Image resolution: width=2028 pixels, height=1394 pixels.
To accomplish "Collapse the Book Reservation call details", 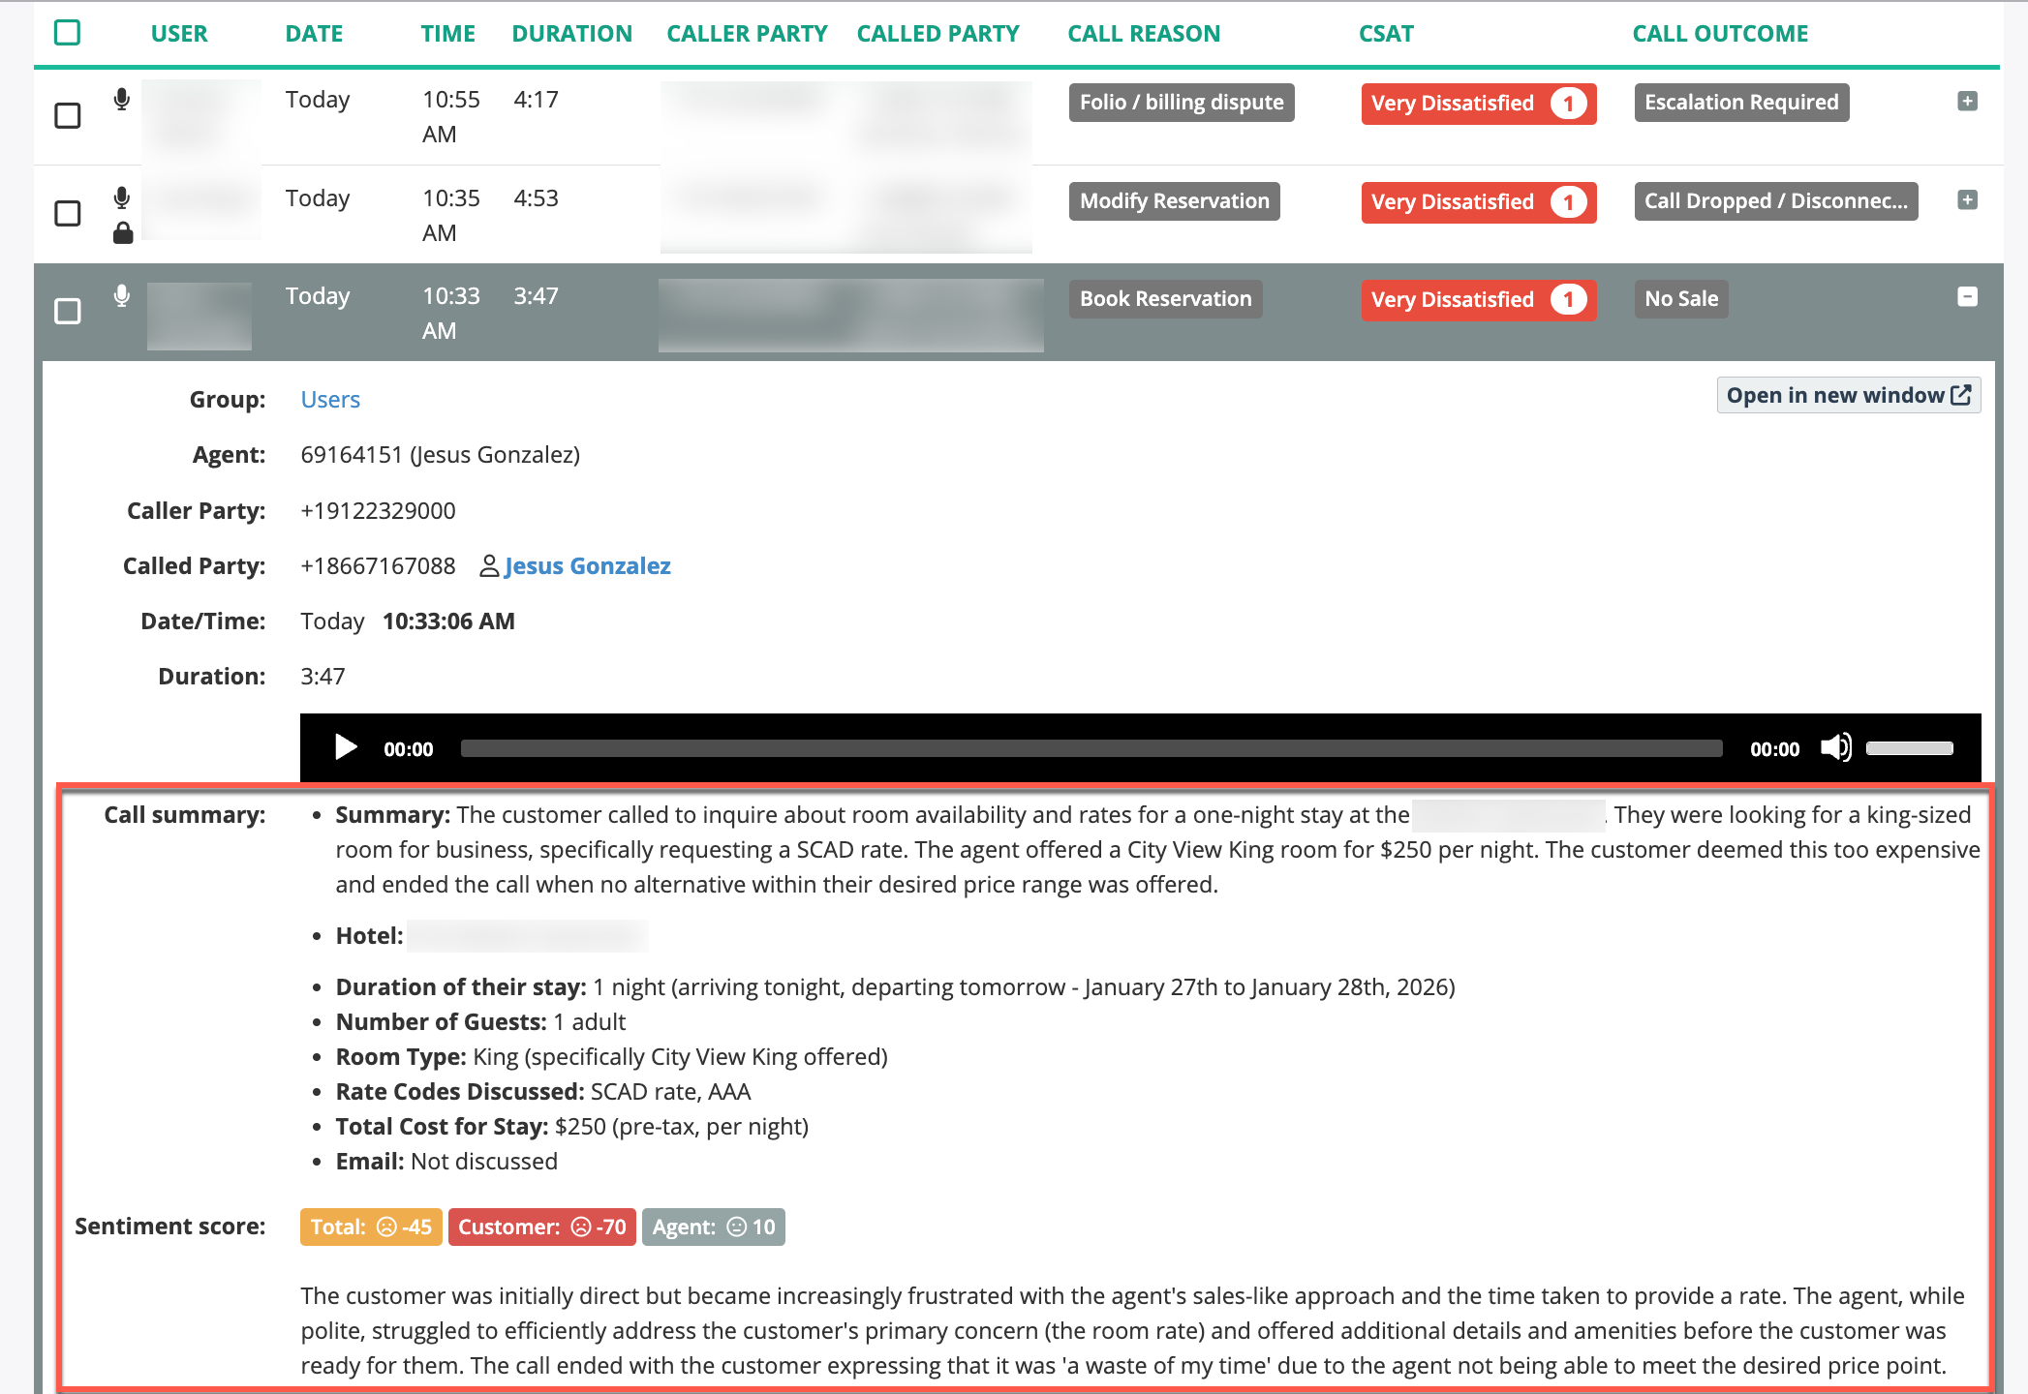I will click(x=1967, y=297).
